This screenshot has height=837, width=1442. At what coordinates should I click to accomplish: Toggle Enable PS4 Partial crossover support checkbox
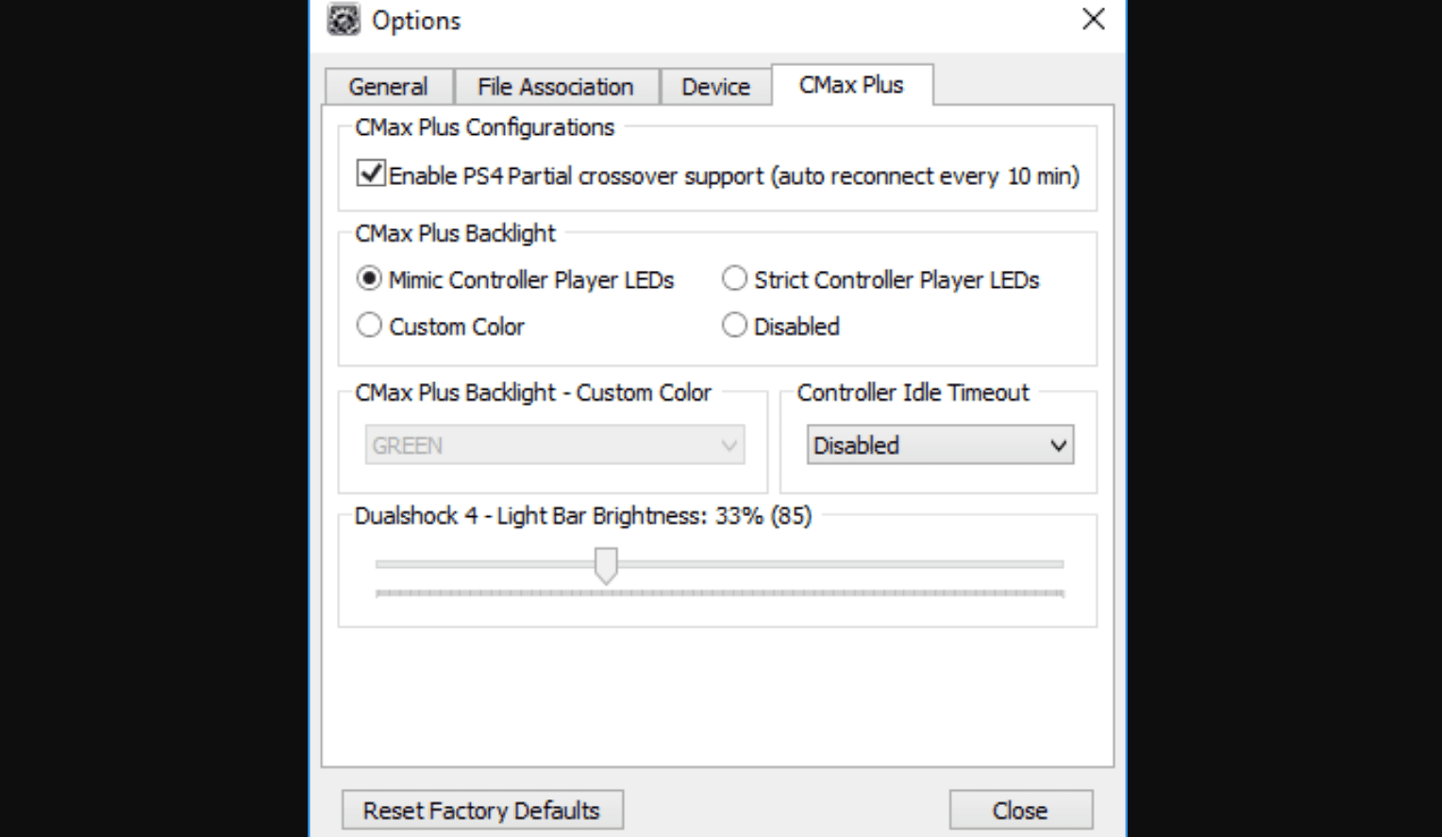click(371, 174)
